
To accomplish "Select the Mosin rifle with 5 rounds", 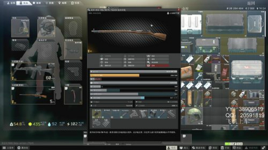I will coord(33,95).
